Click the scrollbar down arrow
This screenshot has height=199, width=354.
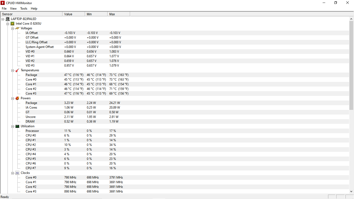tap(351, 191)
